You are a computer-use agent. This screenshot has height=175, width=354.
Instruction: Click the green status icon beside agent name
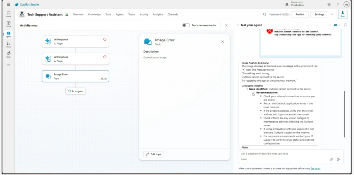66,14
